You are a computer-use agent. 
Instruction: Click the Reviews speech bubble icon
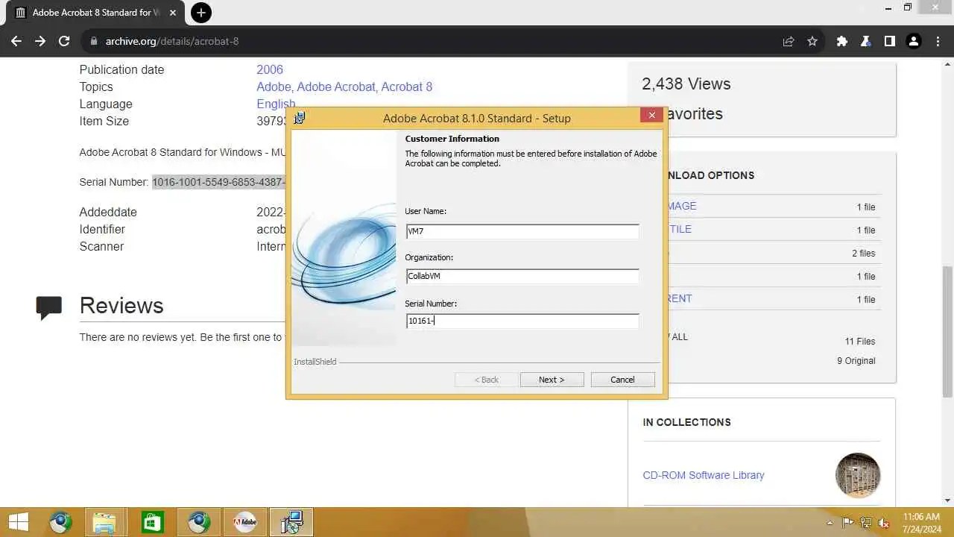49,307
